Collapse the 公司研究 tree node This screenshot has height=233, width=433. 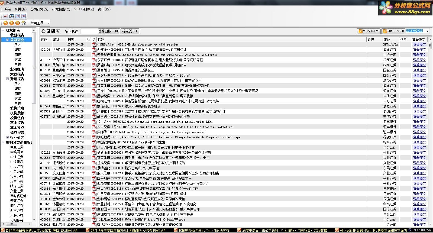click(7, 40)
